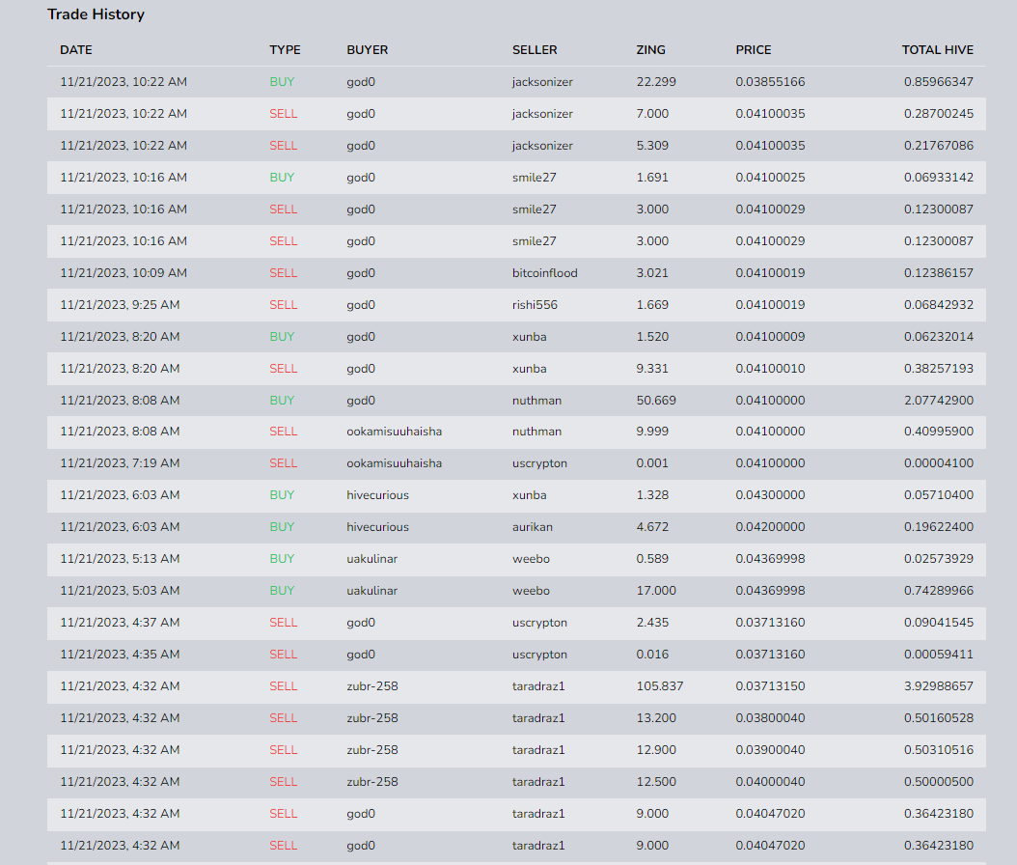Image resolution: width=1017 pixels, height=865 pixels.
Task: Click the TOTAL HIVE column header
Action: [937, 50]
